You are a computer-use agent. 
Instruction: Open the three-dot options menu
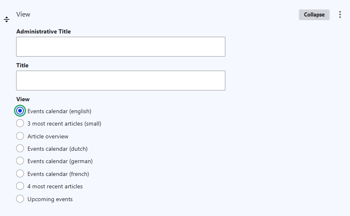(x=340, y=14)
